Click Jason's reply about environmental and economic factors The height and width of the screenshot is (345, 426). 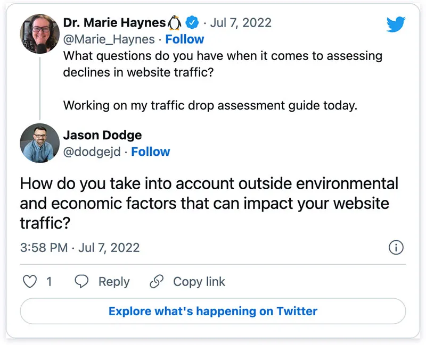pyautogui.click(x=209, y=204)
